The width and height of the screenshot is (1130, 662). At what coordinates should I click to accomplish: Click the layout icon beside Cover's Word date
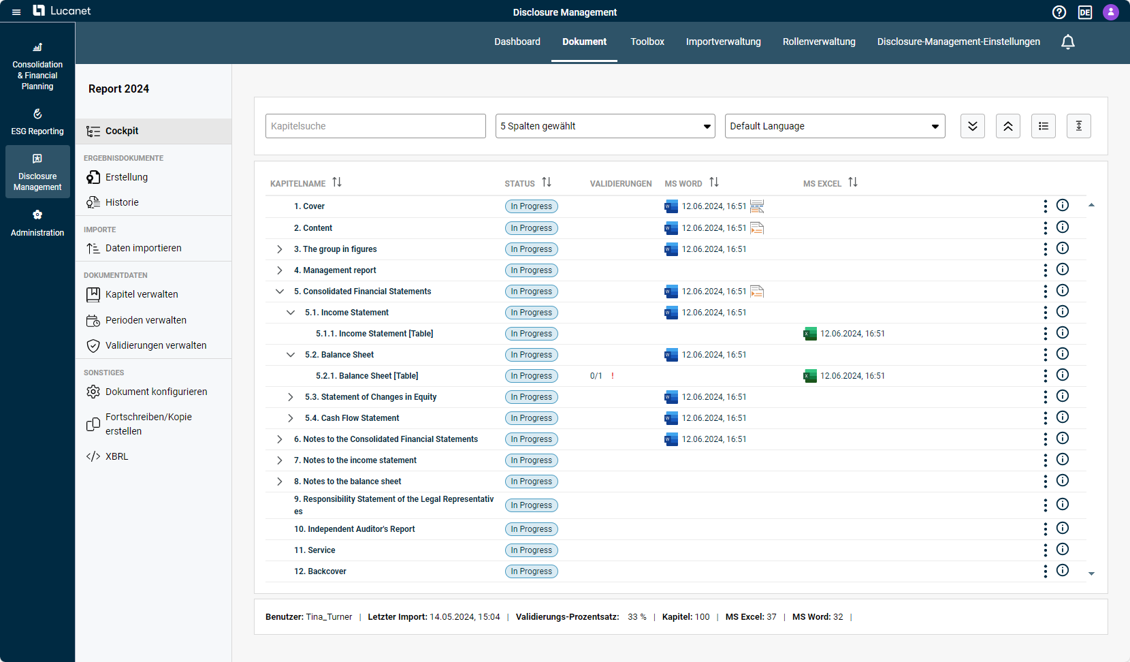click(x=757, y=206)
